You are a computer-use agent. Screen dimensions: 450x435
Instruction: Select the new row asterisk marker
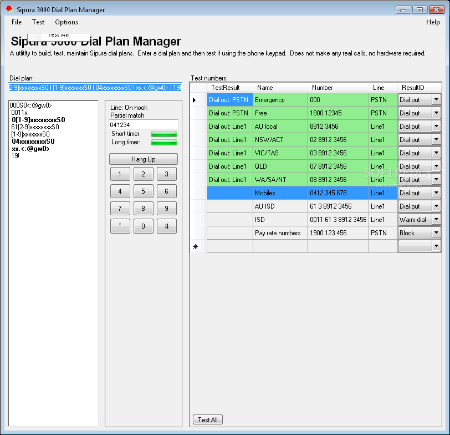pyautogui.click(x=198, y=246)
